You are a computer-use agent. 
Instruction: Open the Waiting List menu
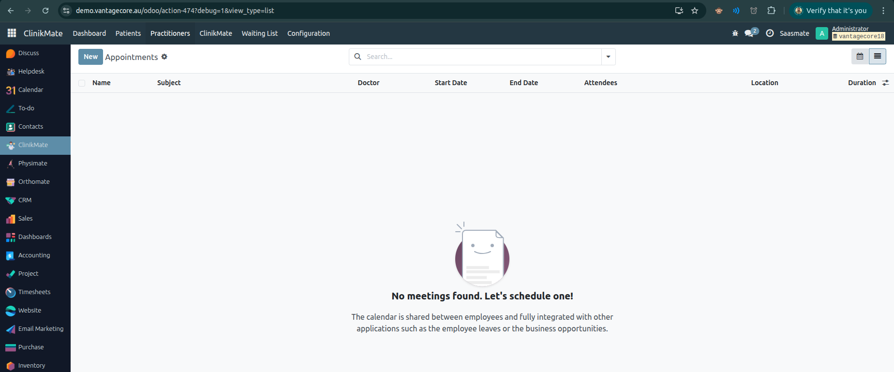[x=259, y=33]
